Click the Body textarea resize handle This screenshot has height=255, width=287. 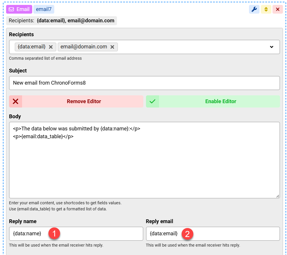click(x=277, y=196)
